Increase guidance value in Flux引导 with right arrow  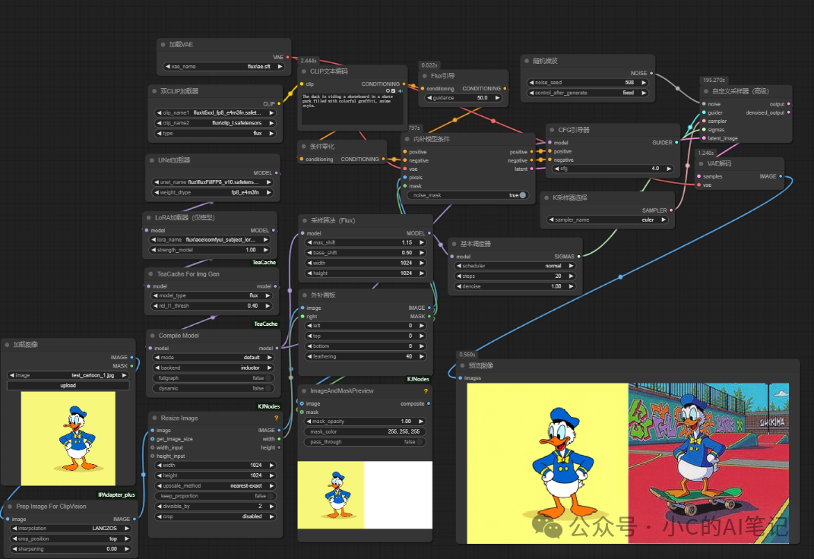(497, 98)
